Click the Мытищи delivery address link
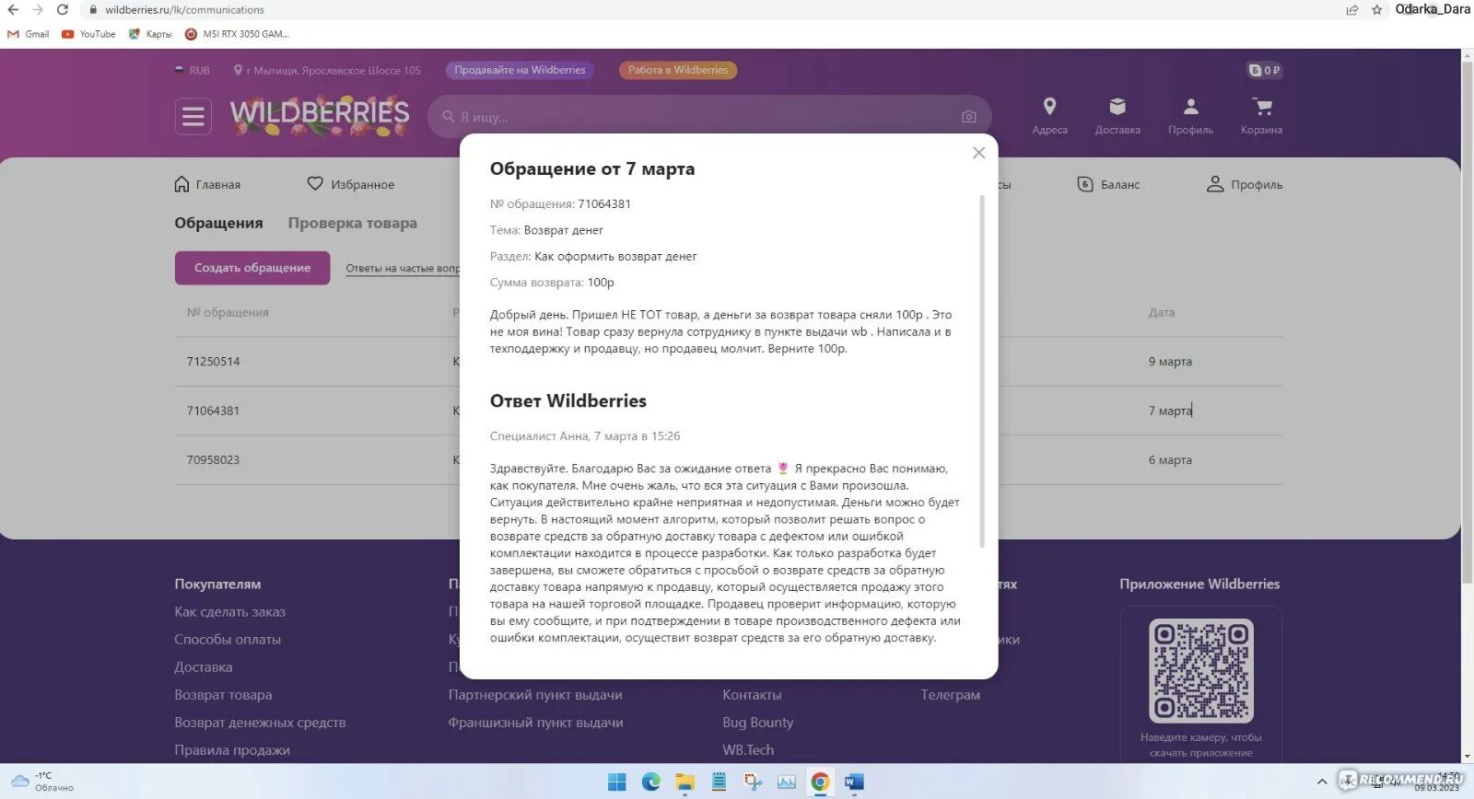Viewport: 1474px width, 799px height. point(327,70)
